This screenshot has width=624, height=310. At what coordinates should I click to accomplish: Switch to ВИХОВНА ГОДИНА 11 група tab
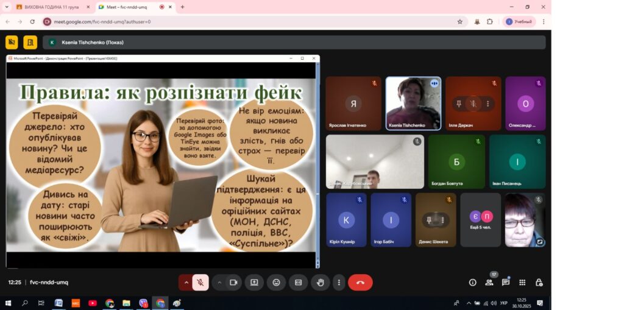click(48, 7)
